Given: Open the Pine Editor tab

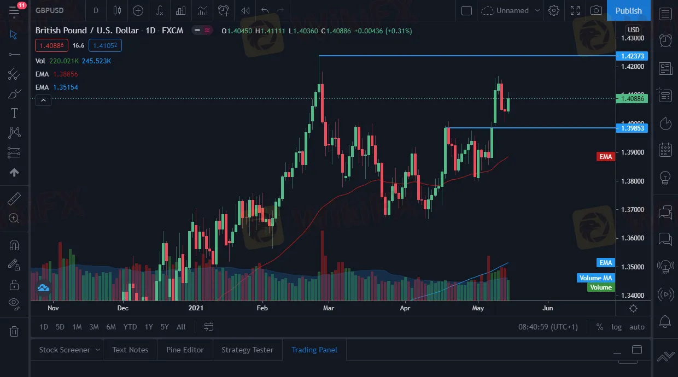Looking at the screenshot, I should (x=185, y=350).
